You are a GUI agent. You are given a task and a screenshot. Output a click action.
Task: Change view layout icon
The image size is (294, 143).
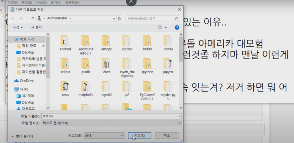160,27
